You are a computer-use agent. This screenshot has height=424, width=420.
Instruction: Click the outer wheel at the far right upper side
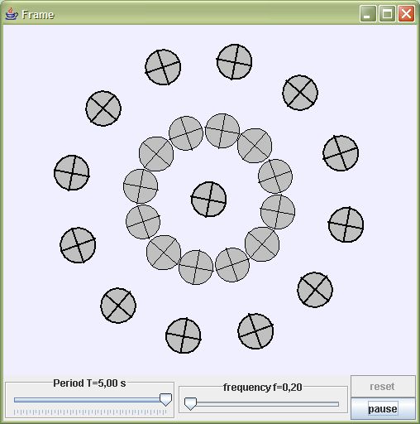point(341,153)
